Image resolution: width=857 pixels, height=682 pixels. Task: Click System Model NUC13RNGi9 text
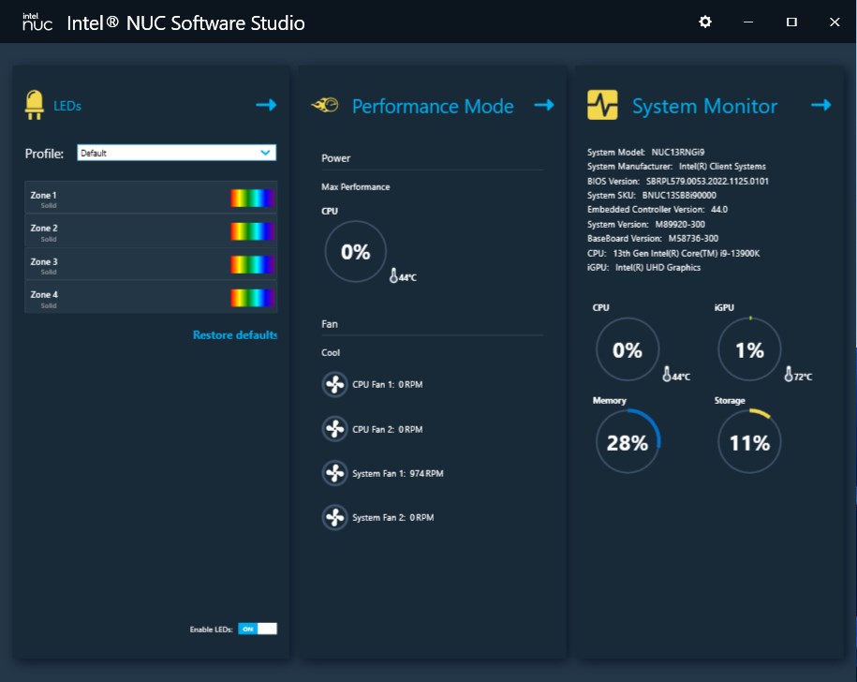646,152
